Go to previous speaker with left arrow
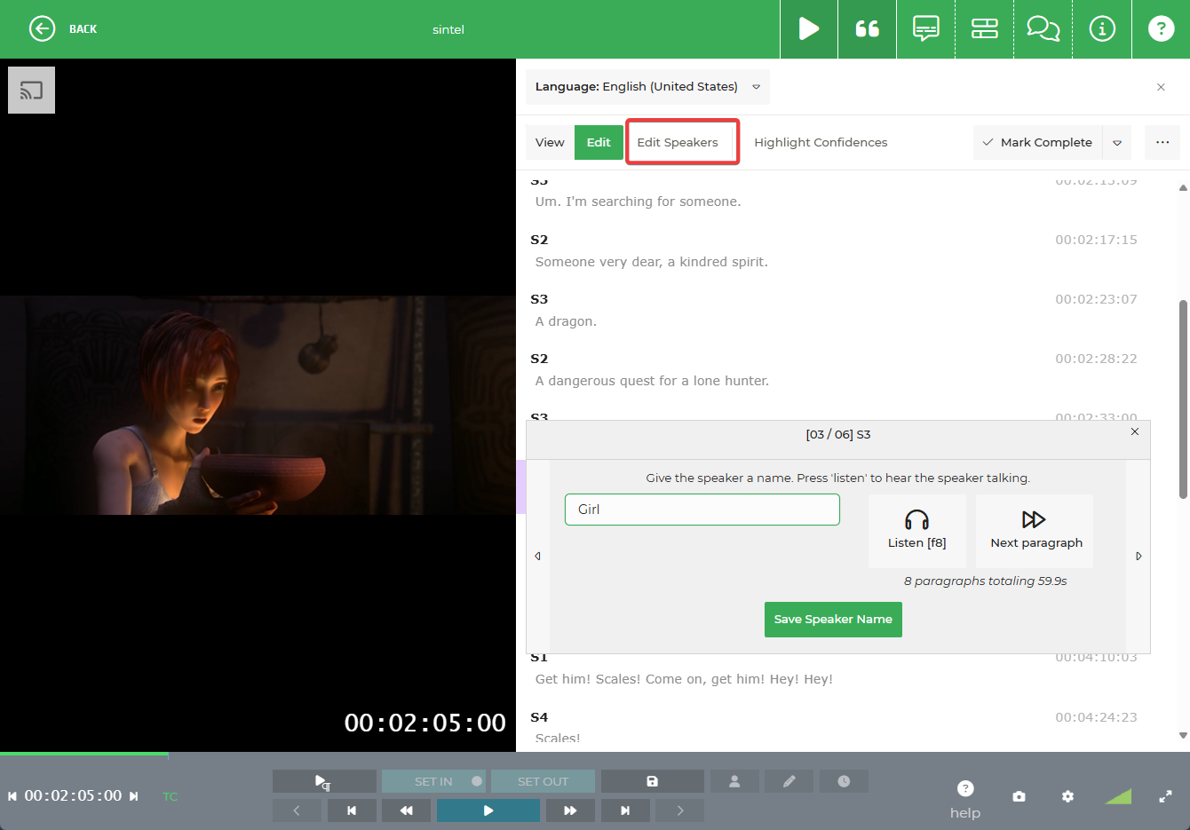Screen dimensions: 1190x830 [x=538, y=557]
